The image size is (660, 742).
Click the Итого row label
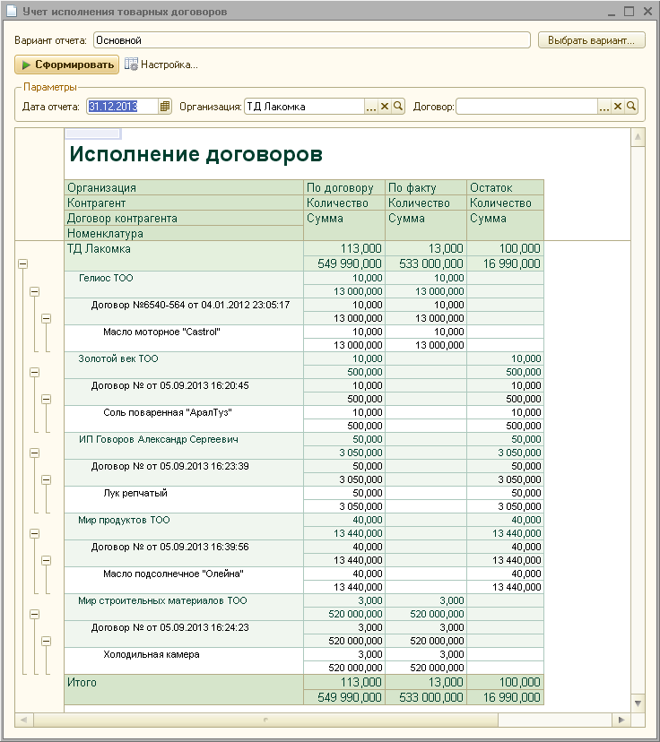pos(82,682)
